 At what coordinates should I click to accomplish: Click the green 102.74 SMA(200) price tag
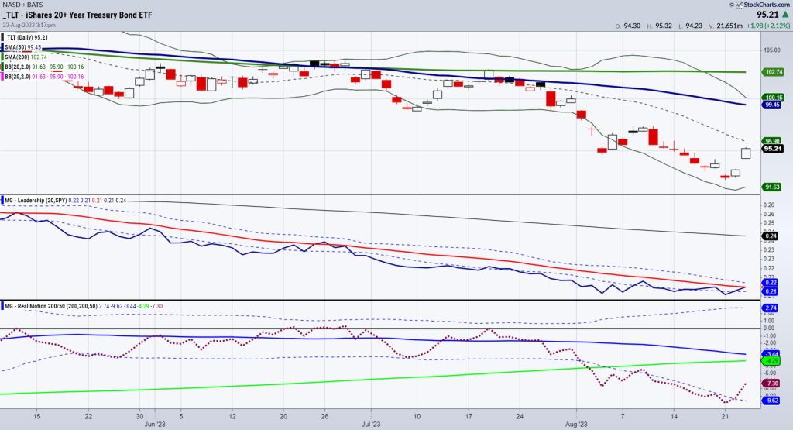coord(774,72)
